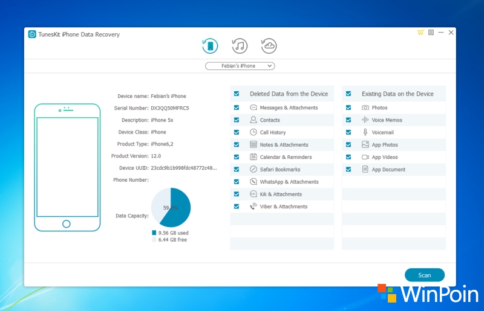Click the 9.56 GB used legend swatch
484x311 pixels.
154,232
